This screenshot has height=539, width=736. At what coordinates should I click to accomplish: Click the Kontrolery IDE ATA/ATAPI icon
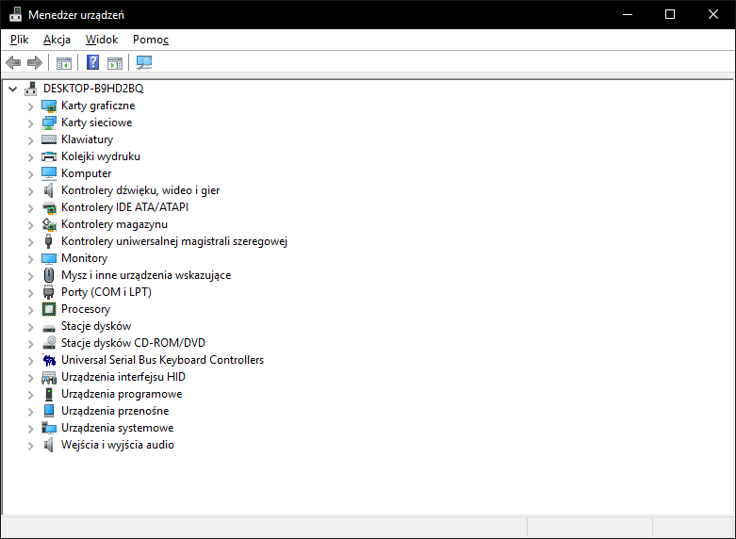coord(49,207)
